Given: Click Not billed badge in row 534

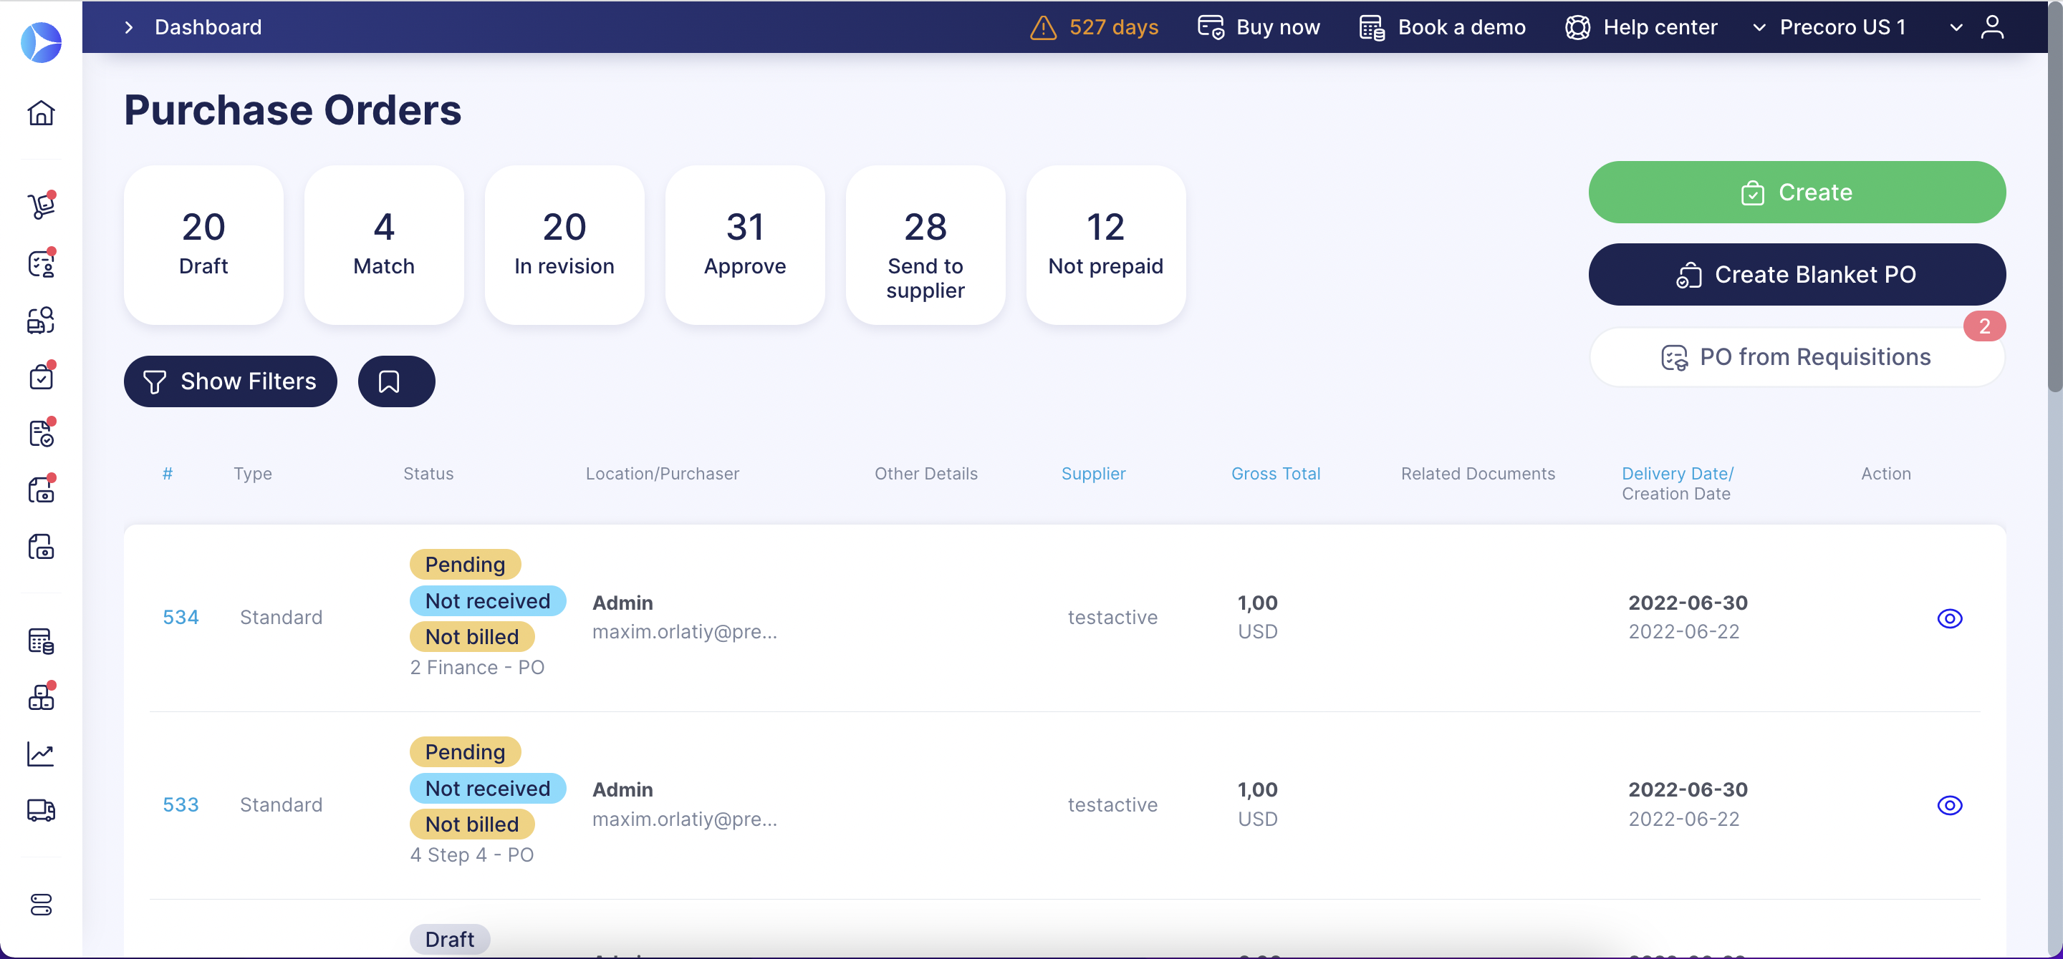Looking at the screenshot, I should (x=472, y=638).
